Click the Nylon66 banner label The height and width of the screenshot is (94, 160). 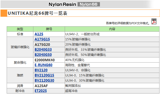(89, 4)
